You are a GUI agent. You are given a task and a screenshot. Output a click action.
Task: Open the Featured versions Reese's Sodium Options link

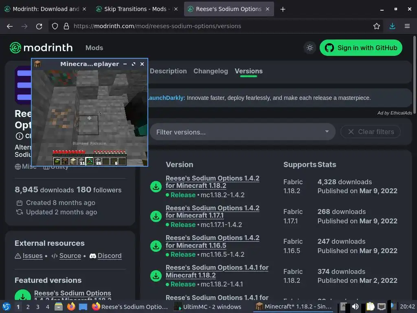(72, 295)
